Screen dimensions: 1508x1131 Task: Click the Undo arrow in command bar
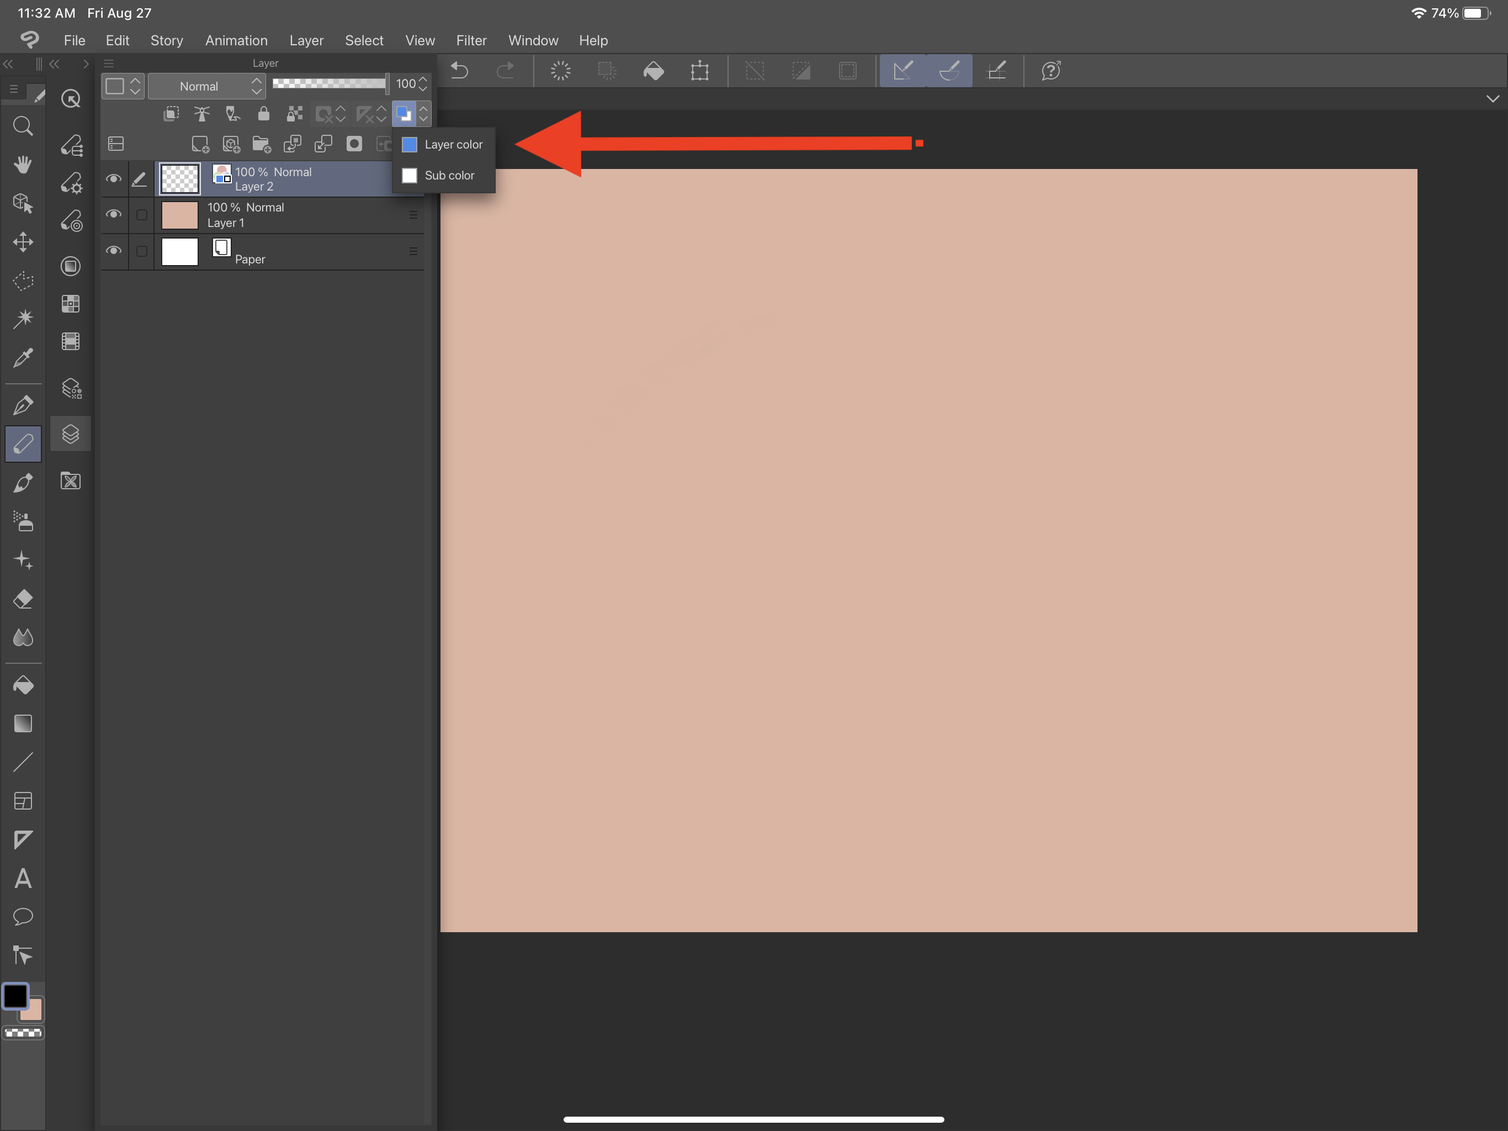(x=459, y=71)
